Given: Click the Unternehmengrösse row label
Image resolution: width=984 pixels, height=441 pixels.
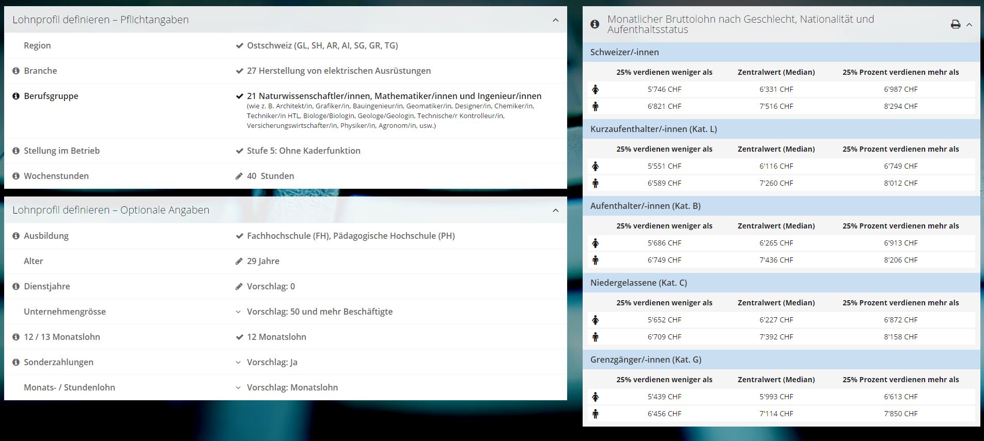Looking at the screenshot, I should (65, 312).
